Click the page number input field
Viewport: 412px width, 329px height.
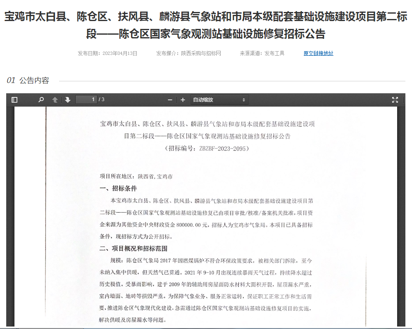[86, 99]
